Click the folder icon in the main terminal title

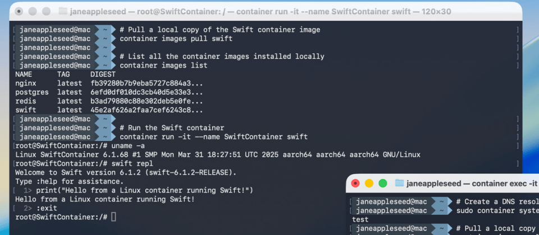[63, 11]
